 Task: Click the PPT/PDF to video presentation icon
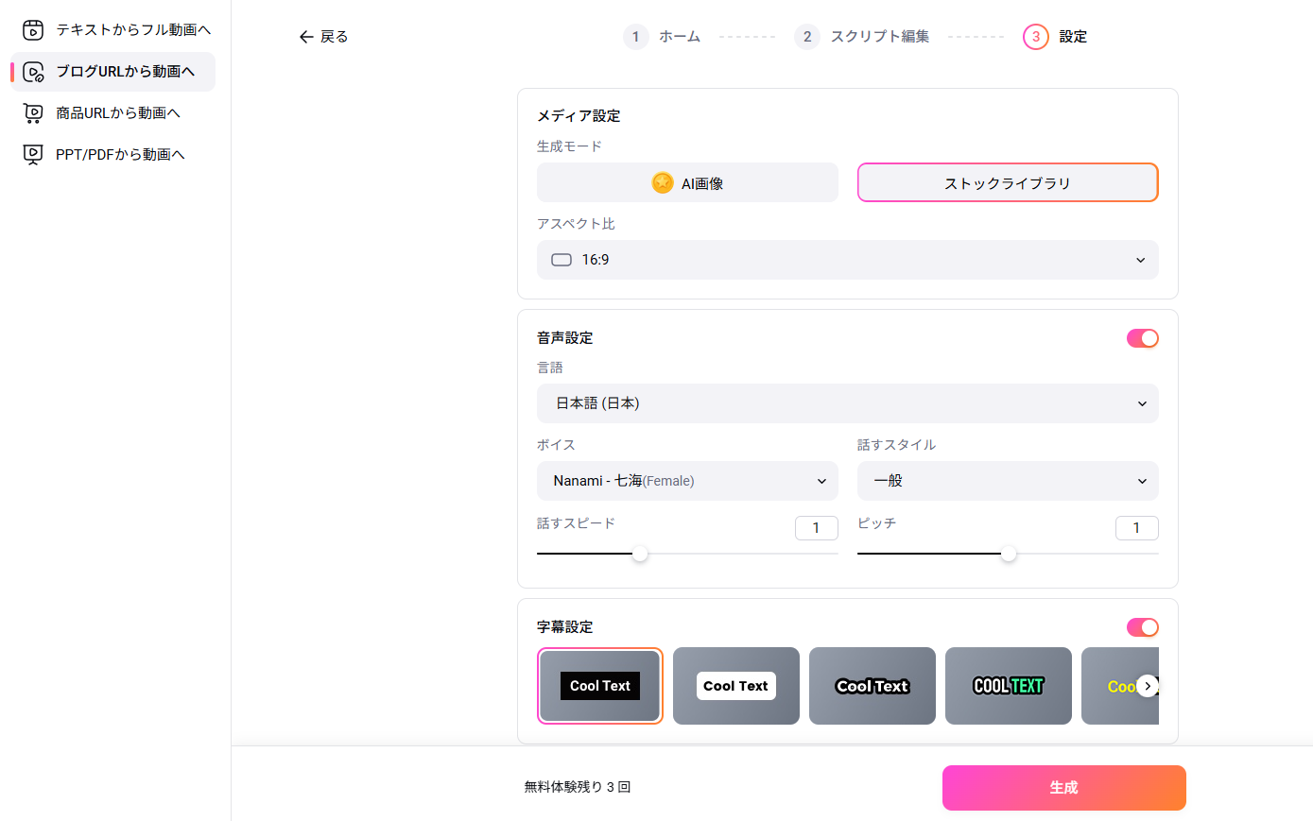33,155
